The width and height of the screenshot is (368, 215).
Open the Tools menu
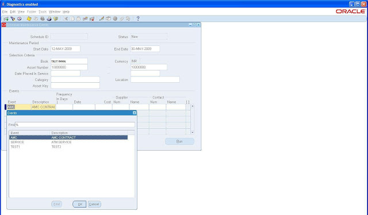43,11
